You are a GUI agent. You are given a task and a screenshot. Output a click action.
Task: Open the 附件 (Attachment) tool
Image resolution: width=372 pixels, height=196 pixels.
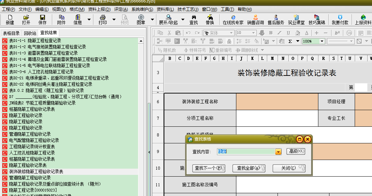61,19
